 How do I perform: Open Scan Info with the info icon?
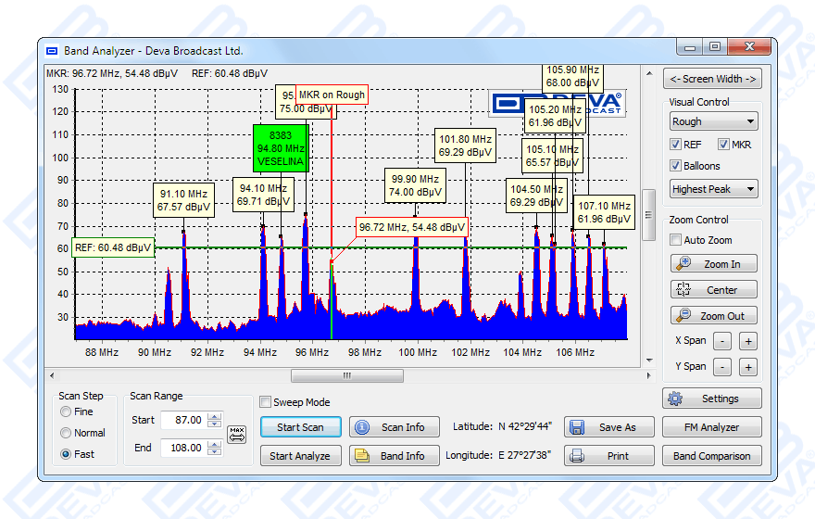tap(395, 427)
